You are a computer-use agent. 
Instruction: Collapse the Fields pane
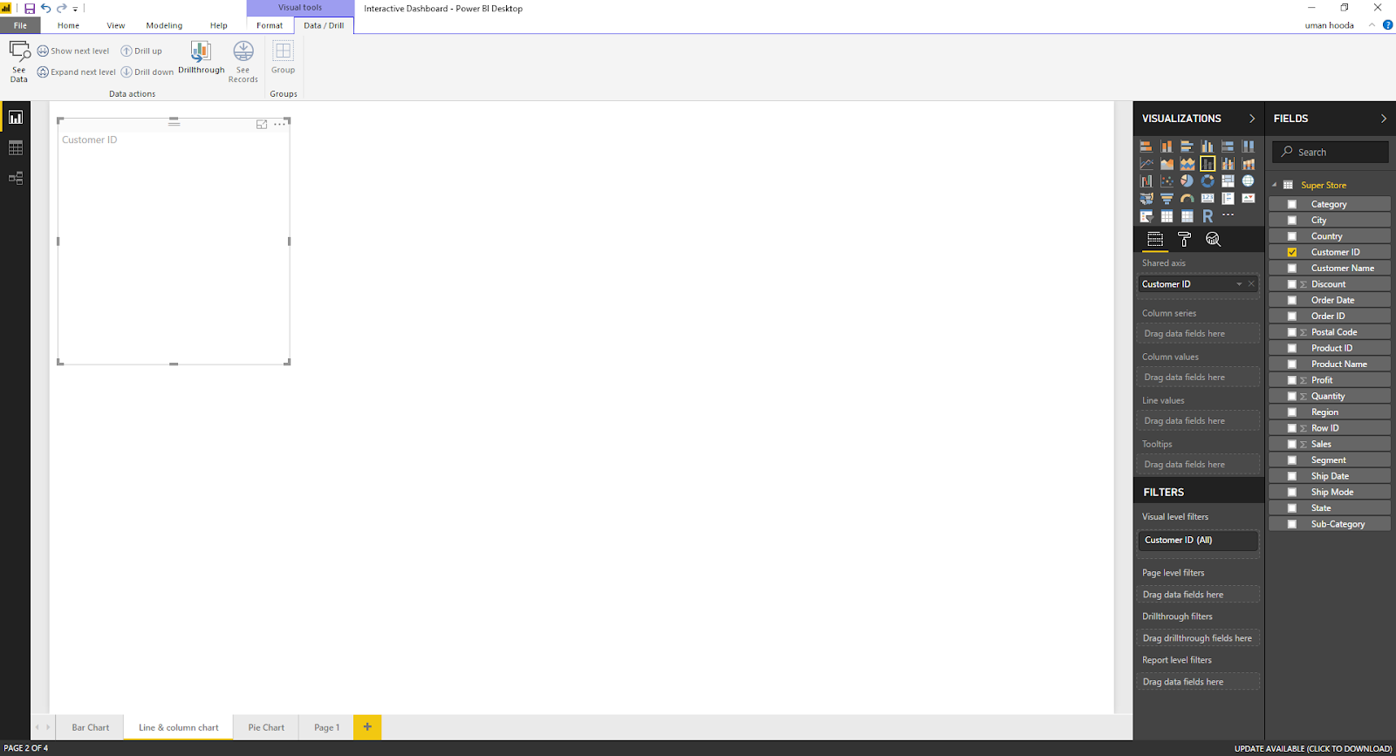click(x=1384, y=119)
